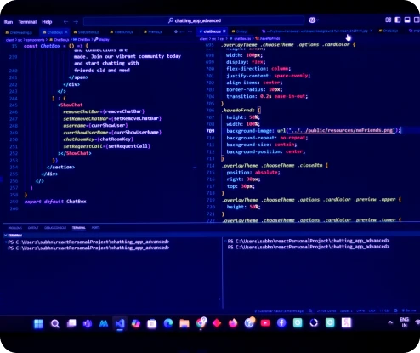
Task: Click the chatting_app_advanced search box
Action: (x=194, y=20)
